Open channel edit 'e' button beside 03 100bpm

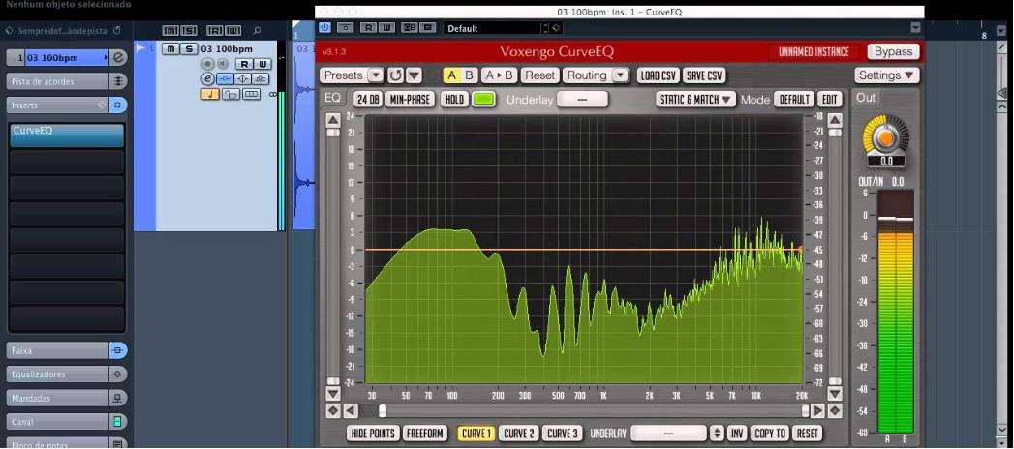[207, 78]
